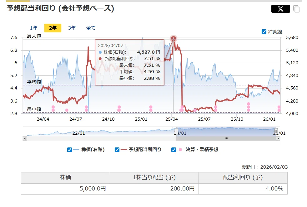Toggle the 株価(右軸) series checkbox
Image resolution: width=307 pixels, height=207 pixels.
pos(69,150)
